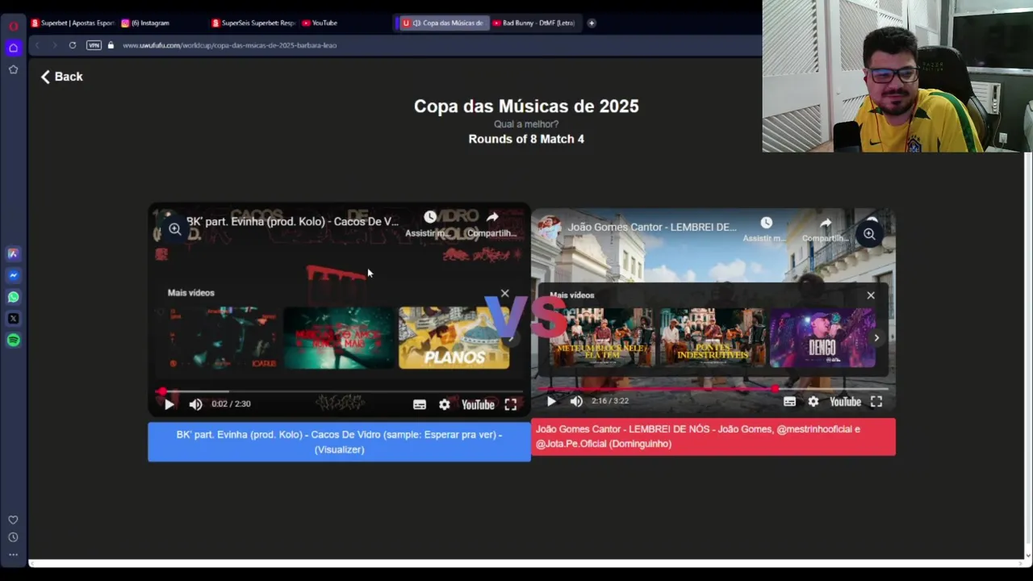This screenshot has width=1033, height=581.
Task: Close Mais vídeos panel on the right video
Action: pos(871,295)
